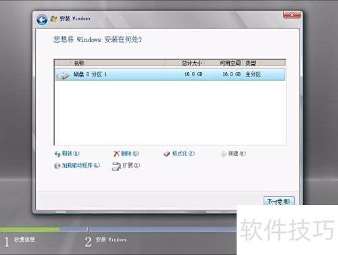The height and width of the screenshot is (255, 338).
Task: Click the grayed new-partition star icon
Action: coord(224,154)
